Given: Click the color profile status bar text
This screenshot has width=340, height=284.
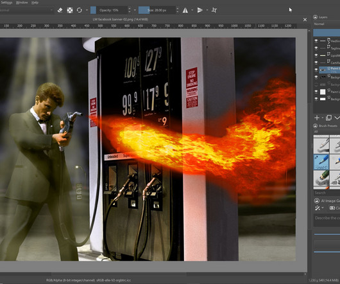Looking at the screenshot, I should pos(89,280).
